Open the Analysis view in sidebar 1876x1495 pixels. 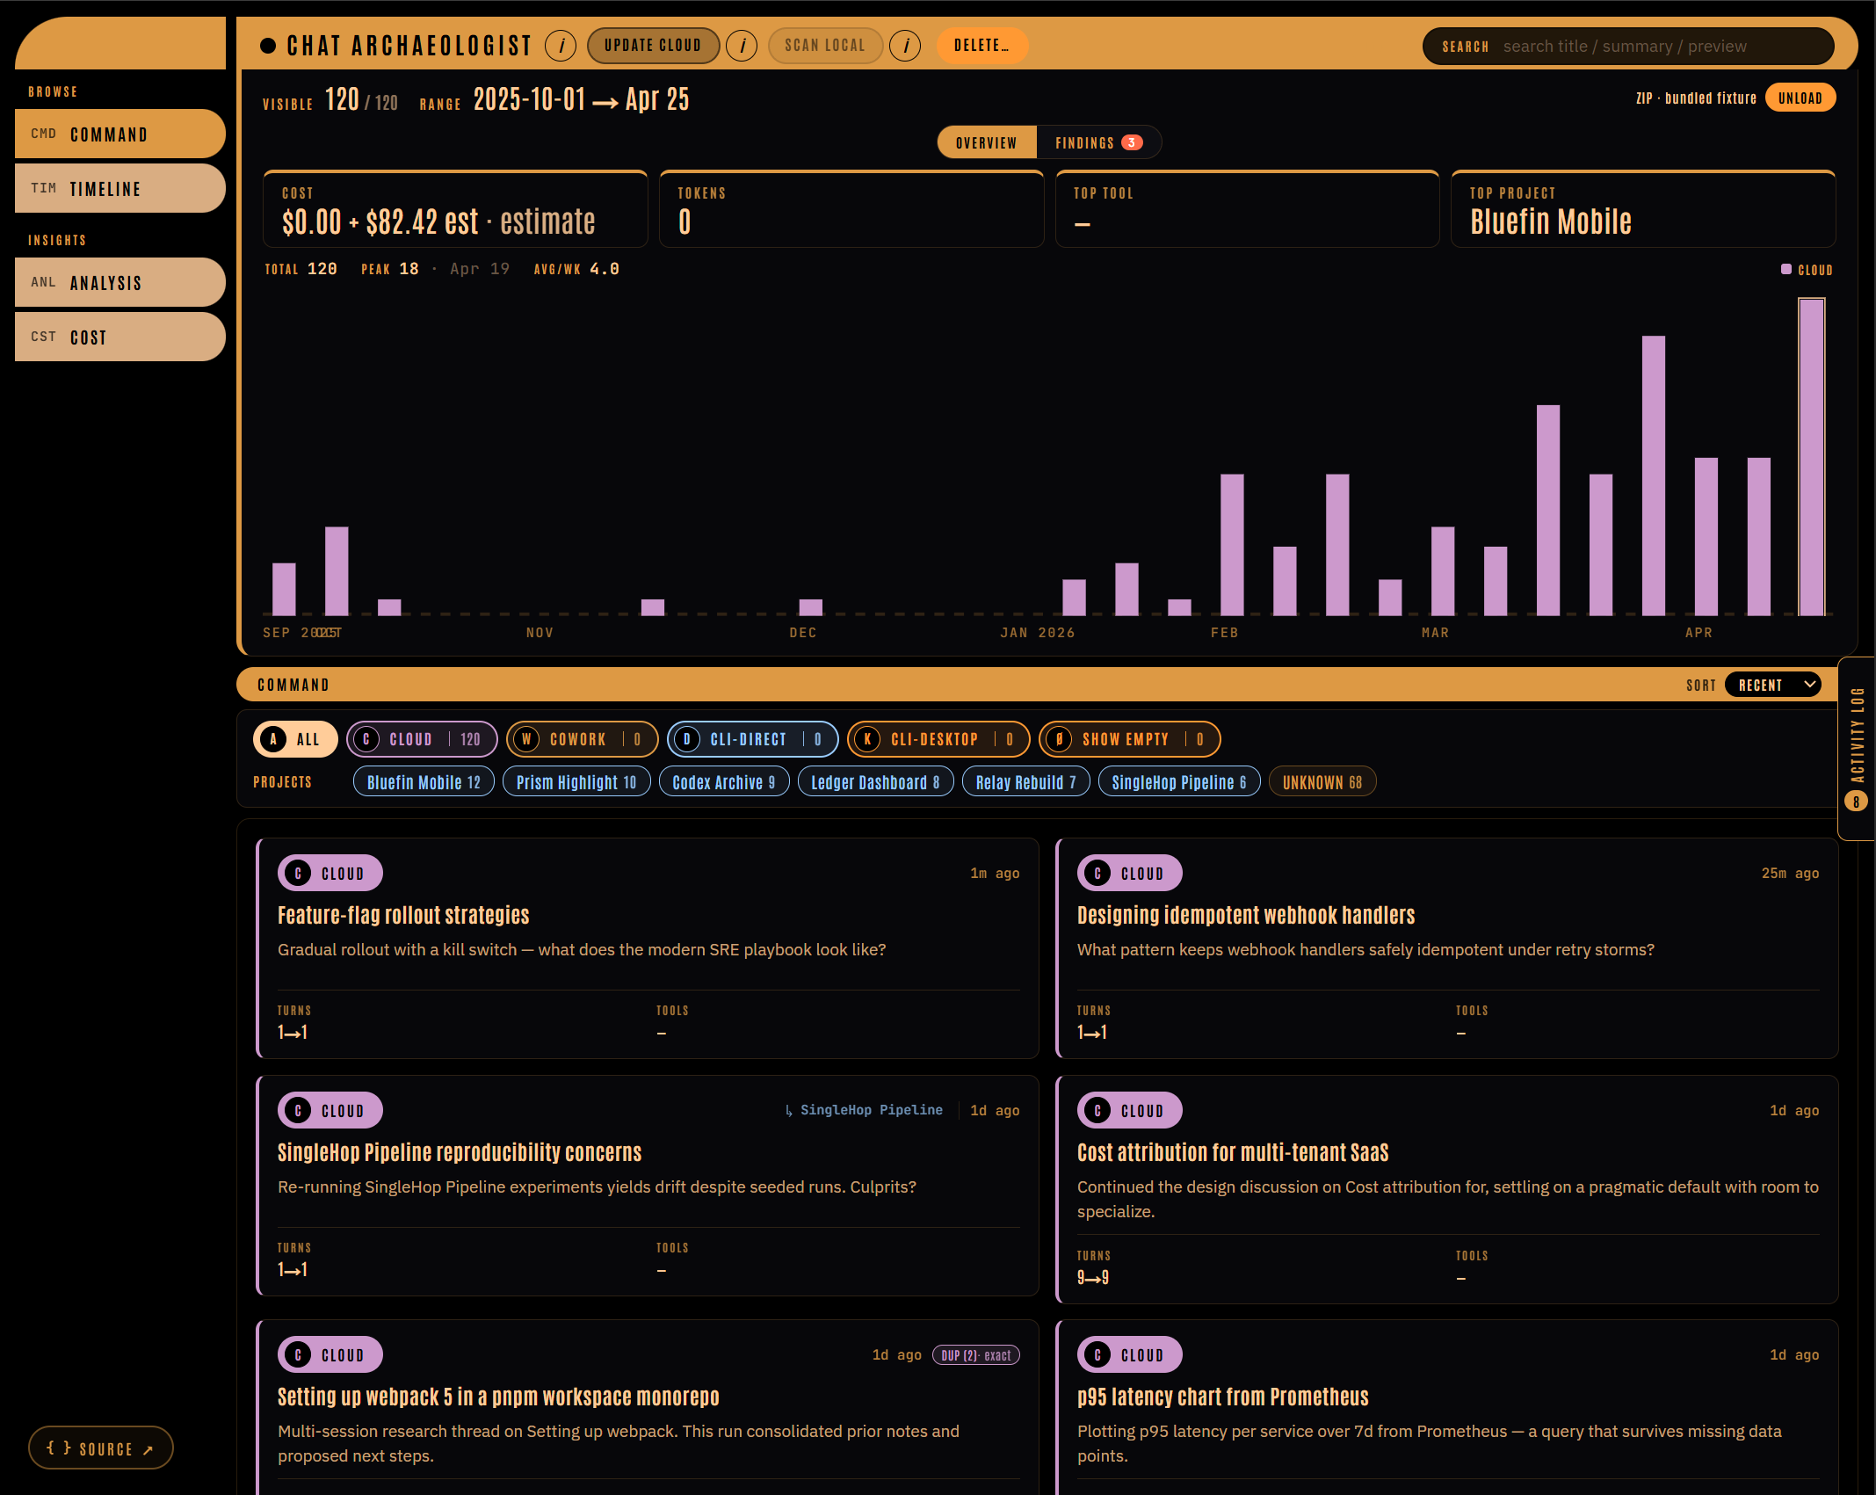click(x=120, y=282)
